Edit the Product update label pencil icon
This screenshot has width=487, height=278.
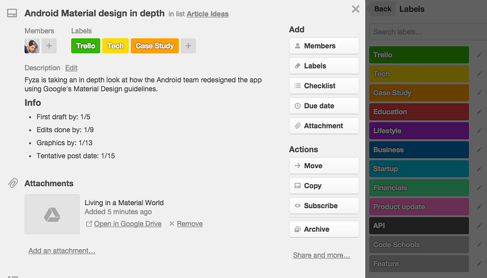click(480, 206)
